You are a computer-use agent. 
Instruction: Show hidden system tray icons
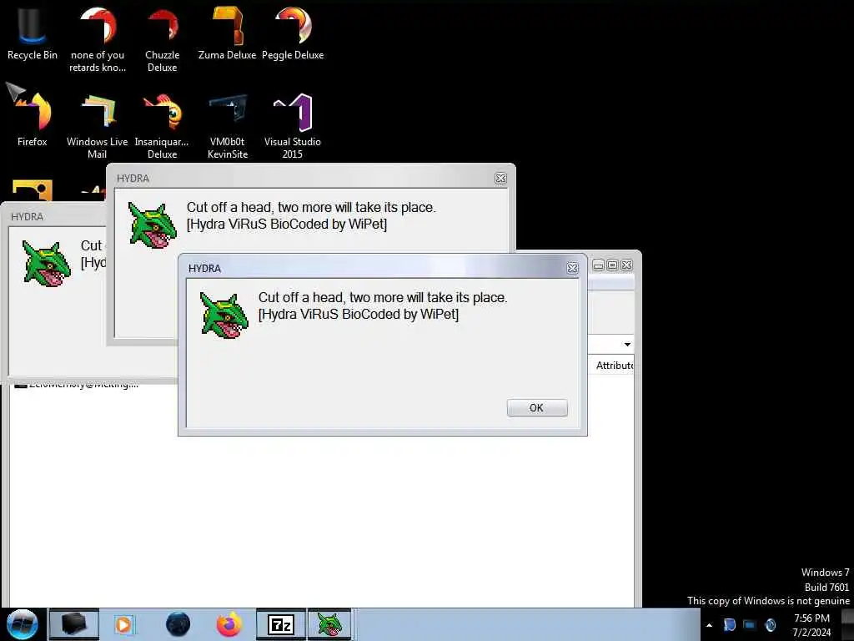tap(709, 625)
